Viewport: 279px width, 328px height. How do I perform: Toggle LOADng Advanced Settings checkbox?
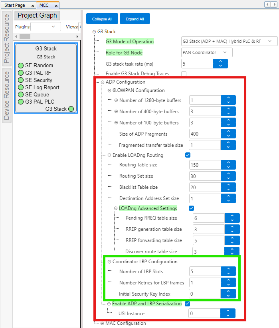click(x=191, y=208)
